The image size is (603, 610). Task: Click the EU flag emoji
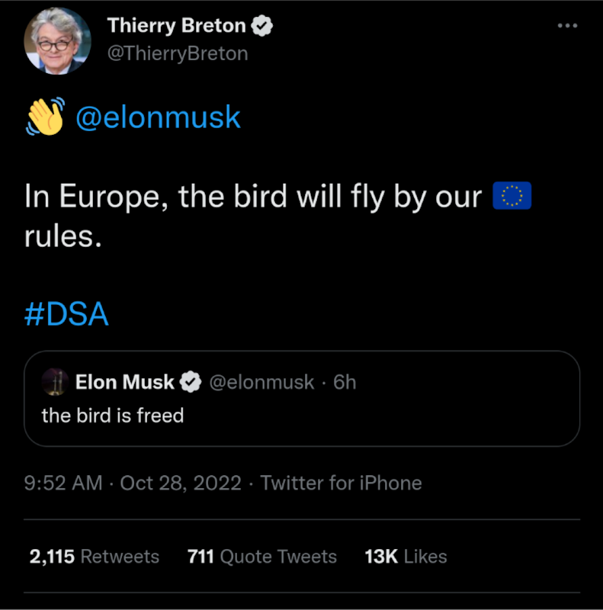(x=512, y=196)
